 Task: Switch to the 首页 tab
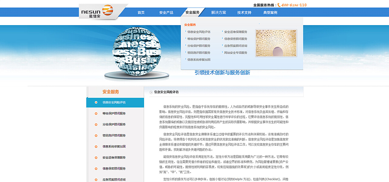pyautogui.click(x=140, y=12)
